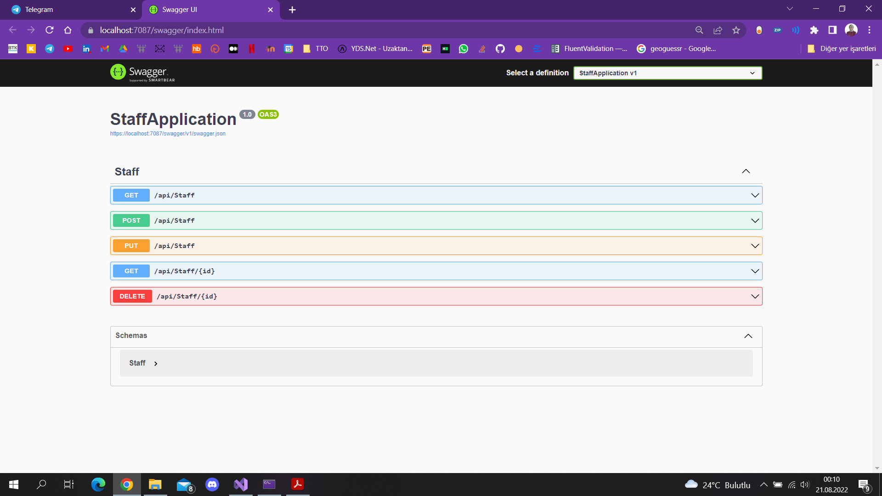Image resolution: width=882 pixels, height=496 pixels.
Task: Click the orange PUT method button
Action: click(x=131, y=246)
